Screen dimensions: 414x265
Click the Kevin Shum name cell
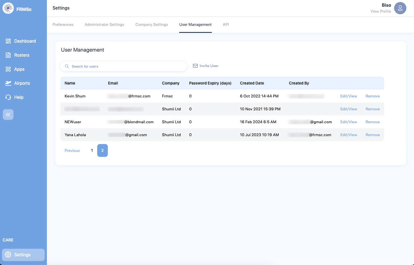pyautogui.click(x=75, y=96)
